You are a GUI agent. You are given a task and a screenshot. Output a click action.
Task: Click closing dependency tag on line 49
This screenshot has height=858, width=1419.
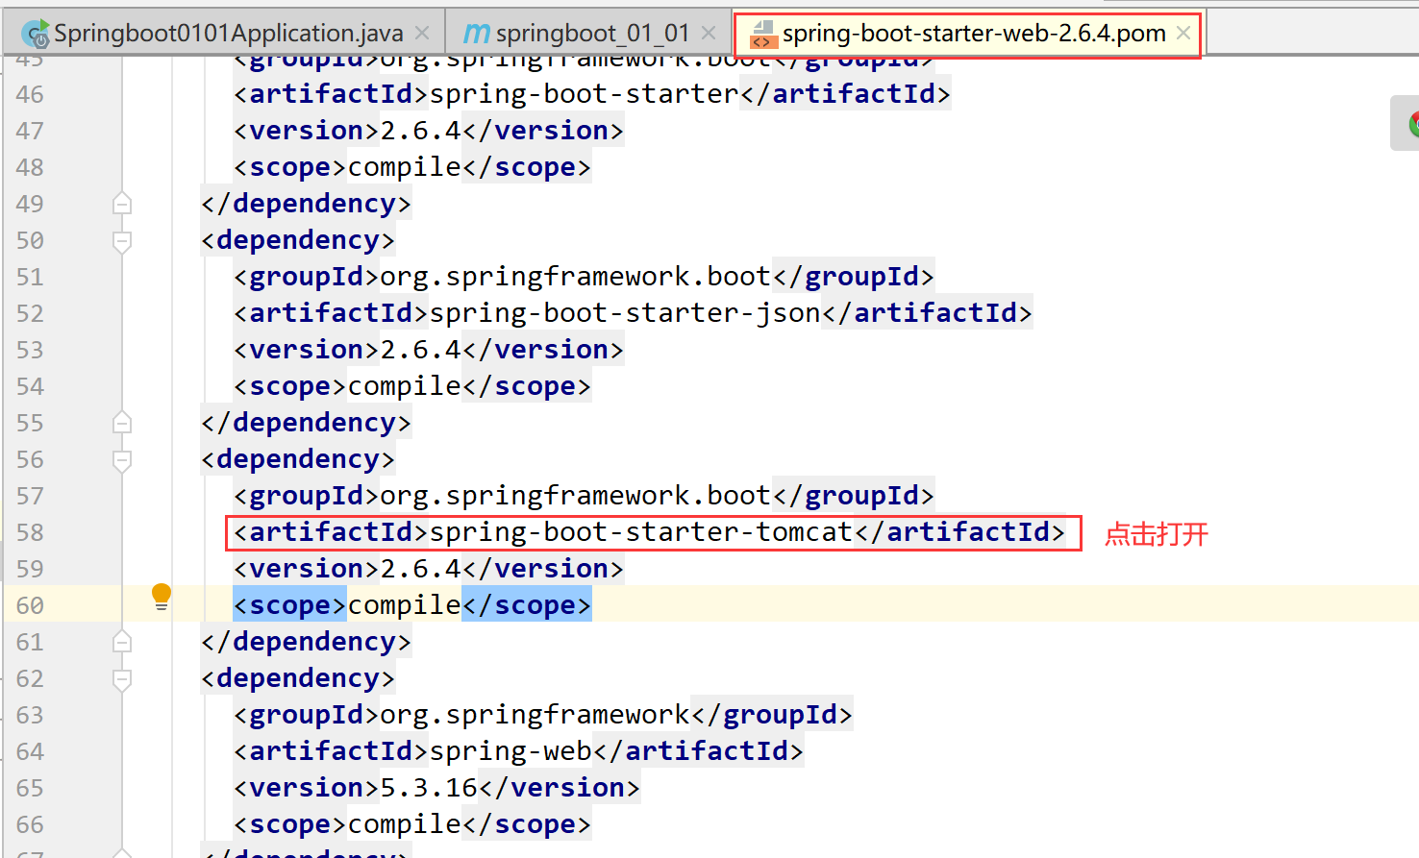[x=306, y=204]
